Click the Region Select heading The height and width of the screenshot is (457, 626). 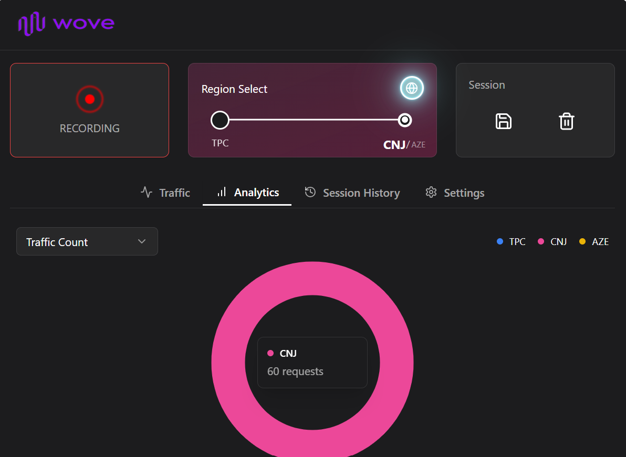click(x=234, y=89)
